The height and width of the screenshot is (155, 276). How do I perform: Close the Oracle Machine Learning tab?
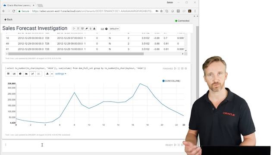click(34, 6)
